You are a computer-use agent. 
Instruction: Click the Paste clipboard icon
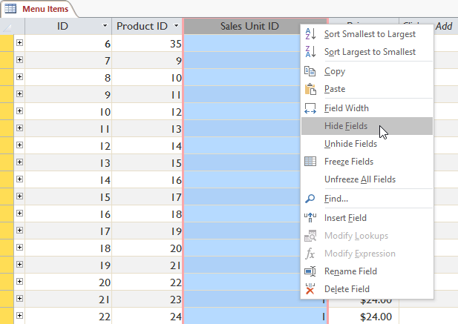pyautogui.click(x=311, y=89)
